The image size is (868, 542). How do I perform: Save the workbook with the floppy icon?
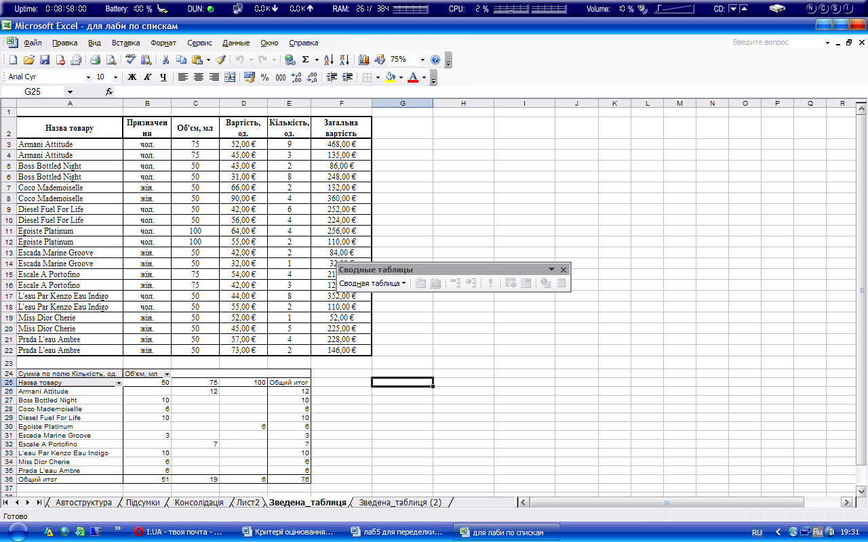pos(45,60)
